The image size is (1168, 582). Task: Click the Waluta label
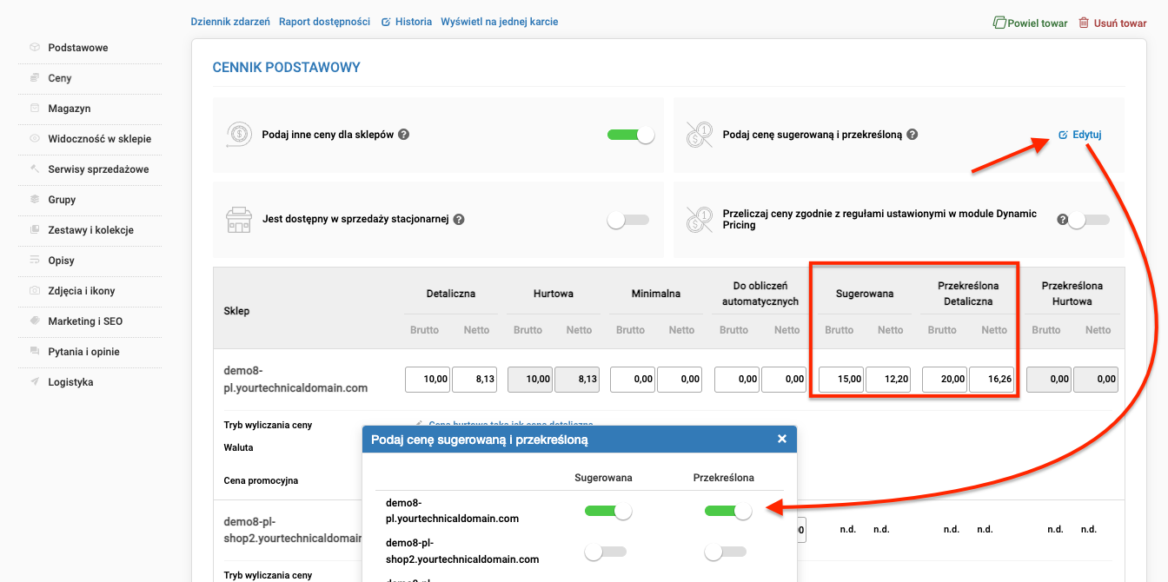239,448
